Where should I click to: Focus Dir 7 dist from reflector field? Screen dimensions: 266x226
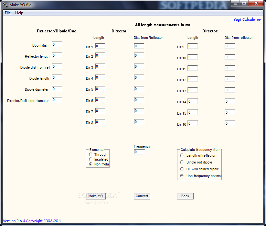pos(139,111)
